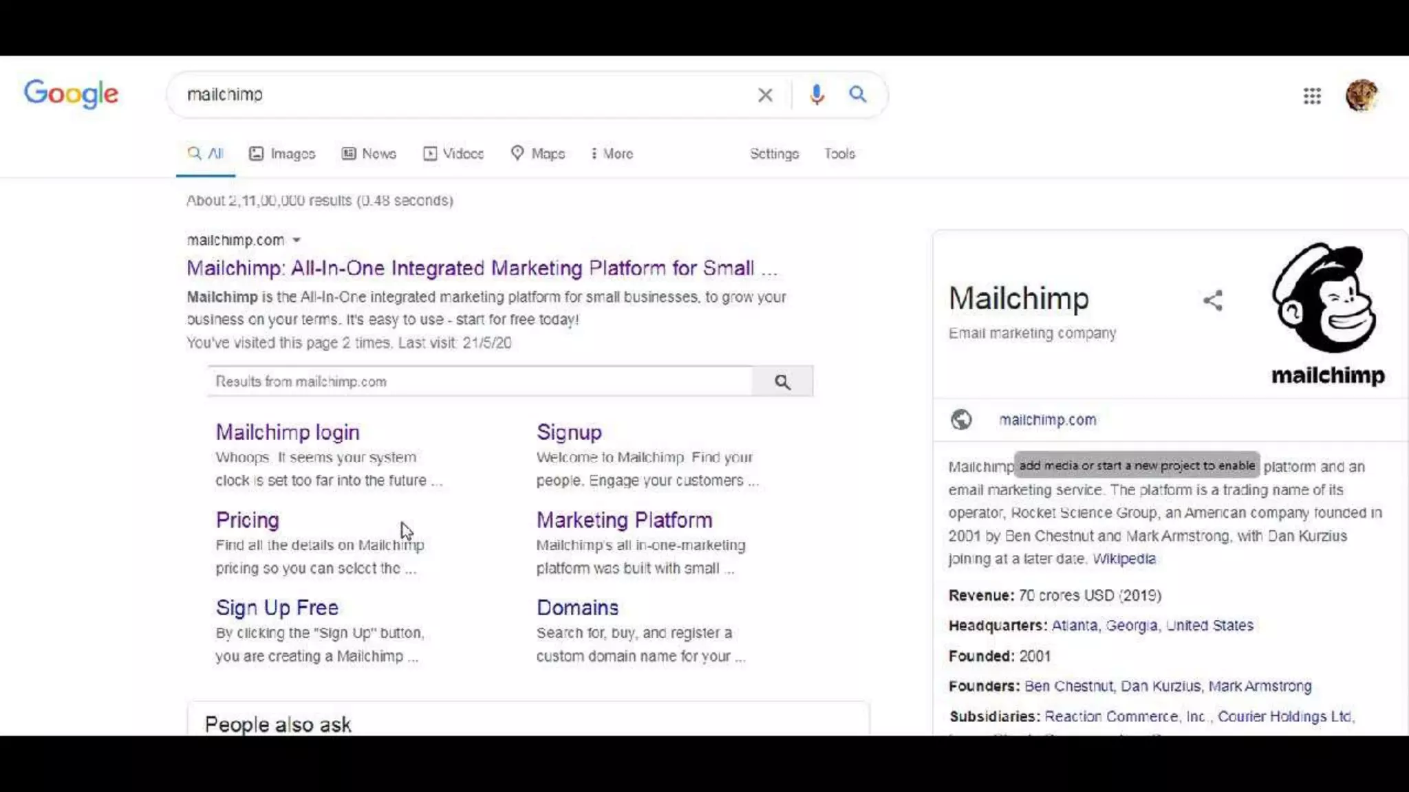Screen dimensions: 1409x792
Task: Open the search Settings menu
Action: [774, 153]
